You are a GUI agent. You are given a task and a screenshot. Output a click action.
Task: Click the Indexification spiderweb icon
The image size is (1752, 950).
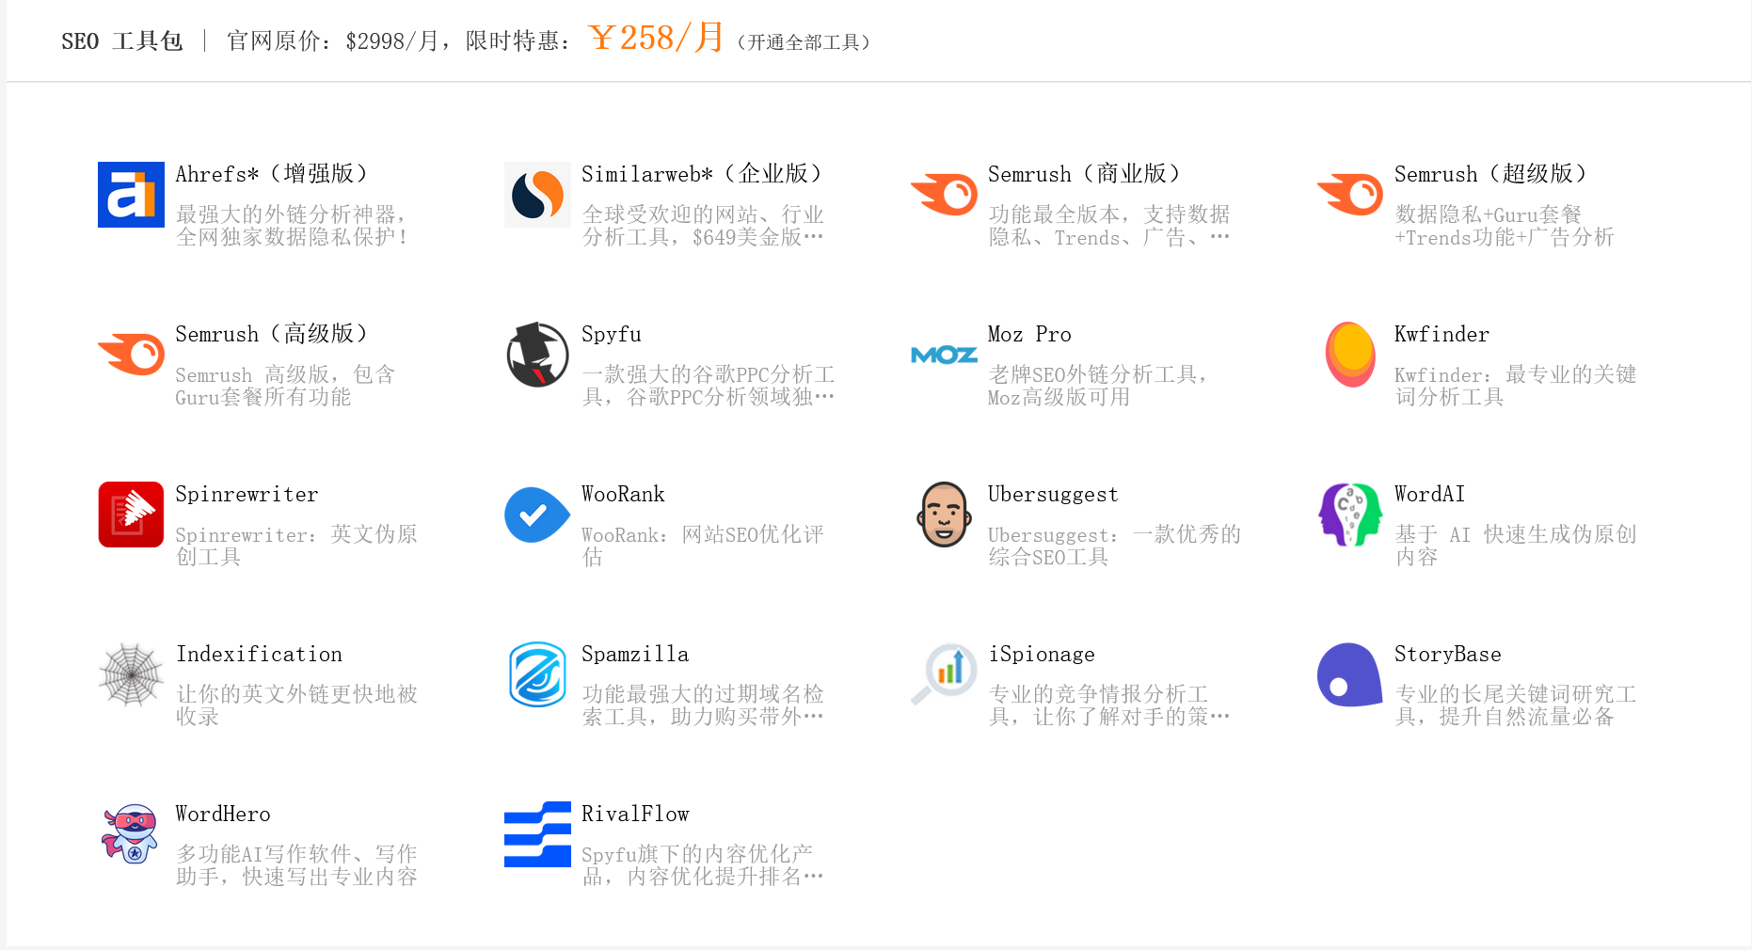[x=131, y=674]
